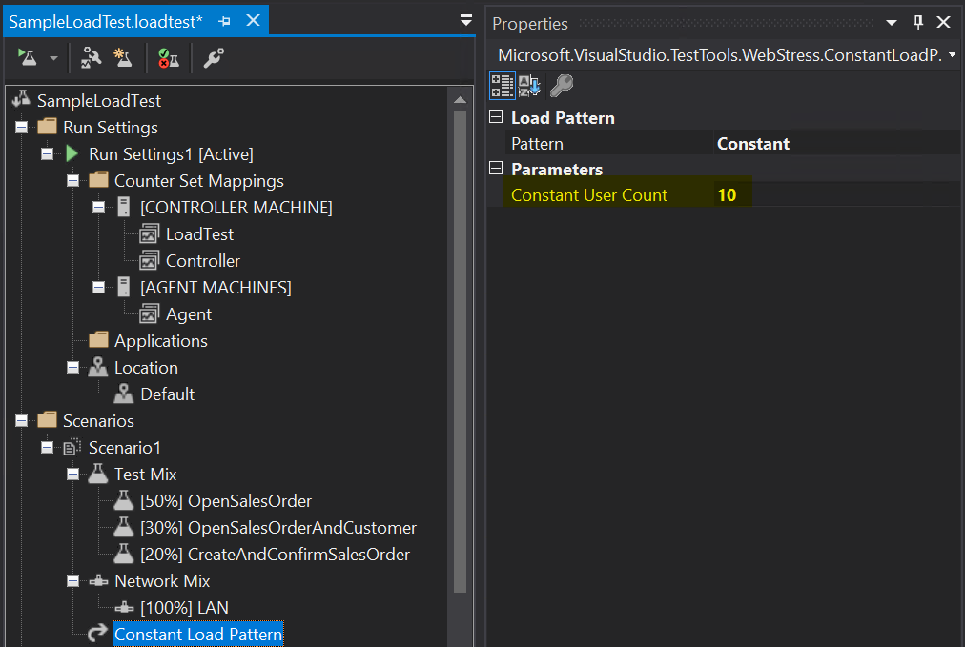Collapse the [CONTROLLER MACHINE] node

[x=98, y=208]
